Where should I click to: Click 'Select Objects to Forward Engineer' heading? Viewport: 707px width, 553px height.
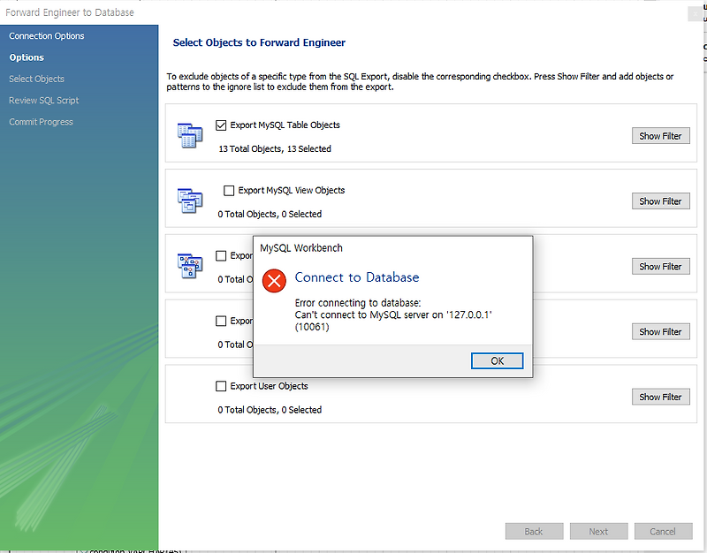coord(259,42)
